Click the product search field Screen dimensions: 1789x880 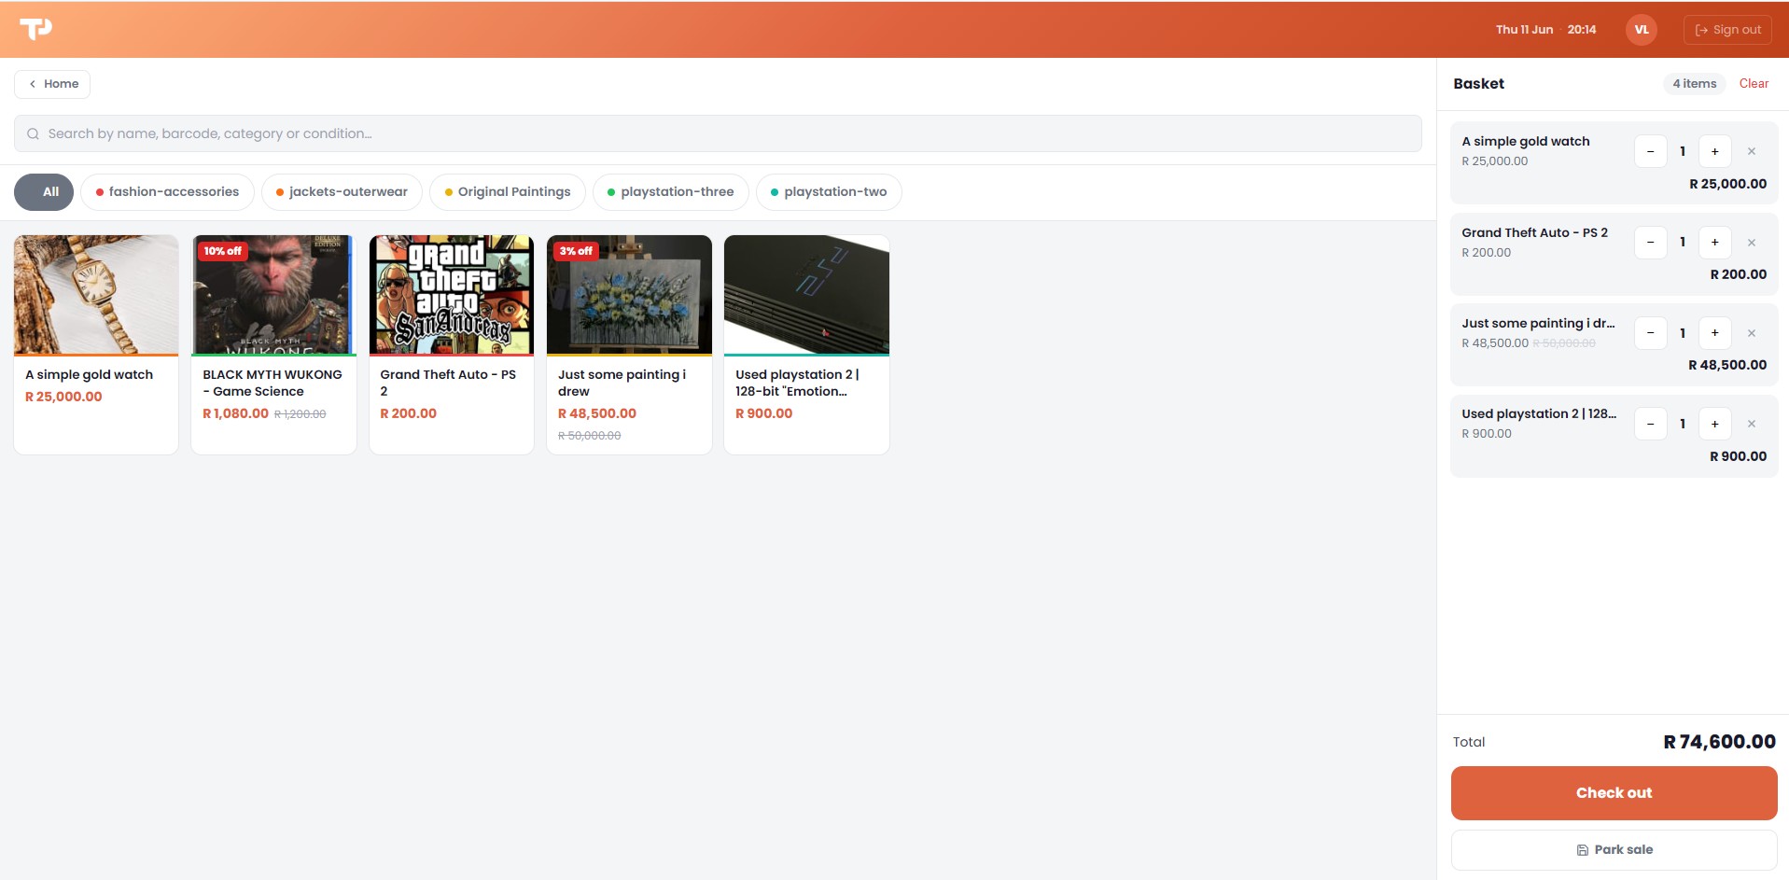[718, 133]
